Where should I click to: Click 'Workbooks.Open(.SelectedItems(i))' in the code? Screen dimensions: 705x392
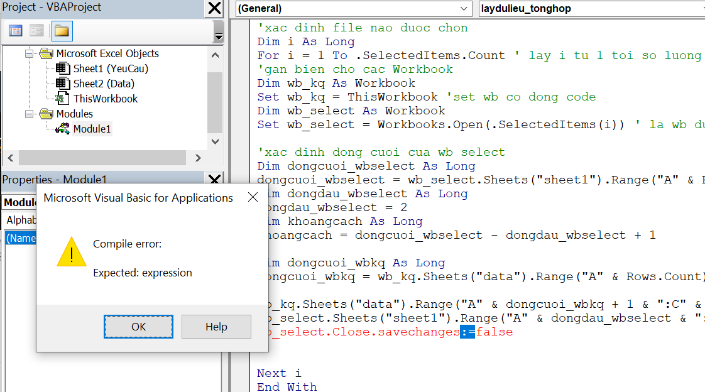coord(501,124)
